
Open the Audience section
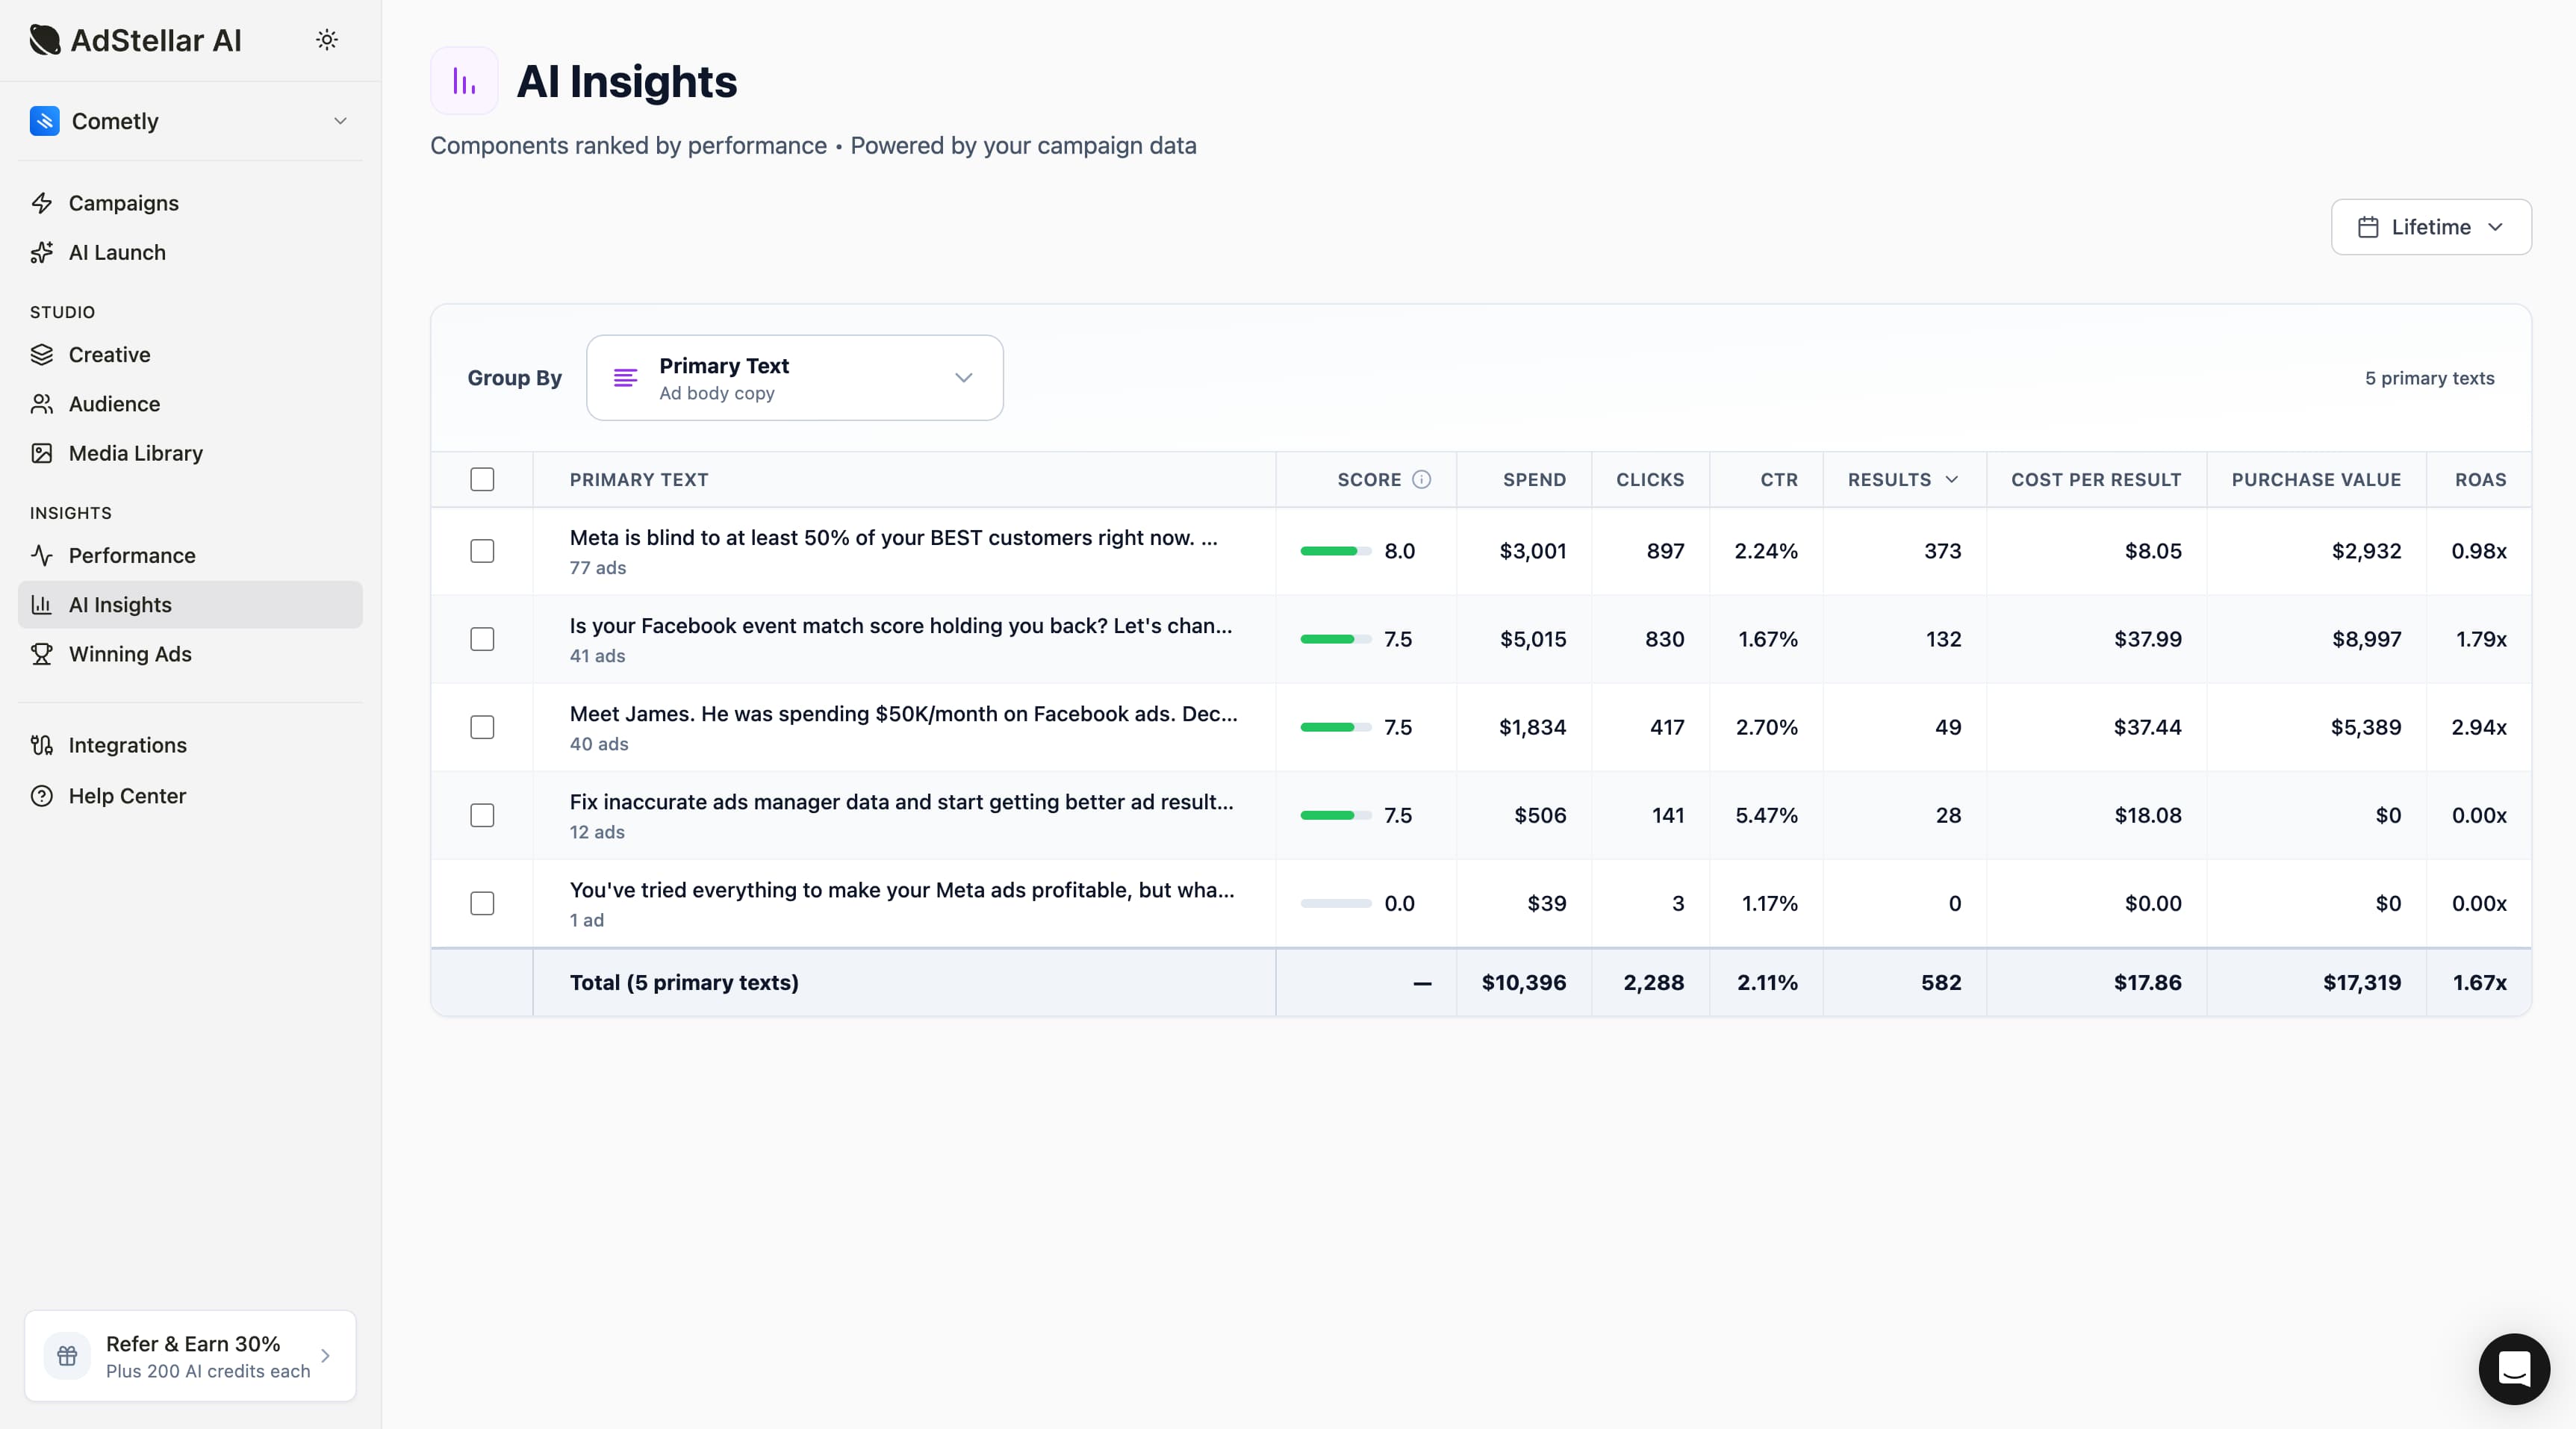tap(114, 403)
